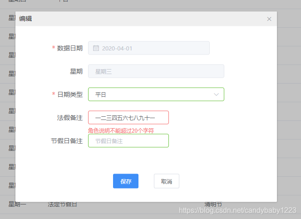Click 星期一 cell in background table
This screenshot has width=301, height=219.
point(17,204)
